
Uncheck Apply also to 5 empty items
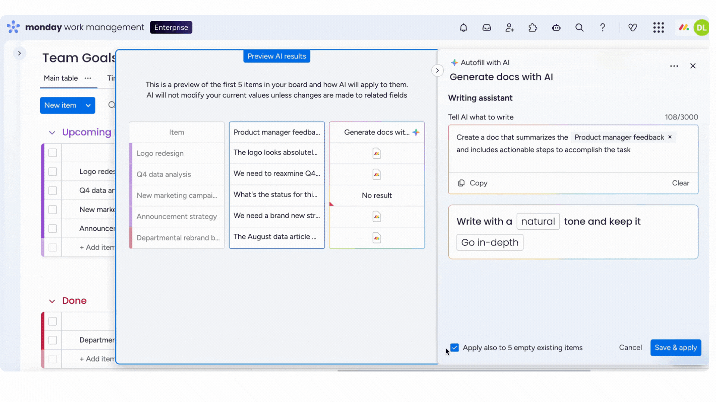[x=455, y=348]
